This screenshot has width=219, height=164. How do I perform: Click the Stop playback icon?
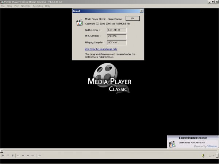coord(12,156)
